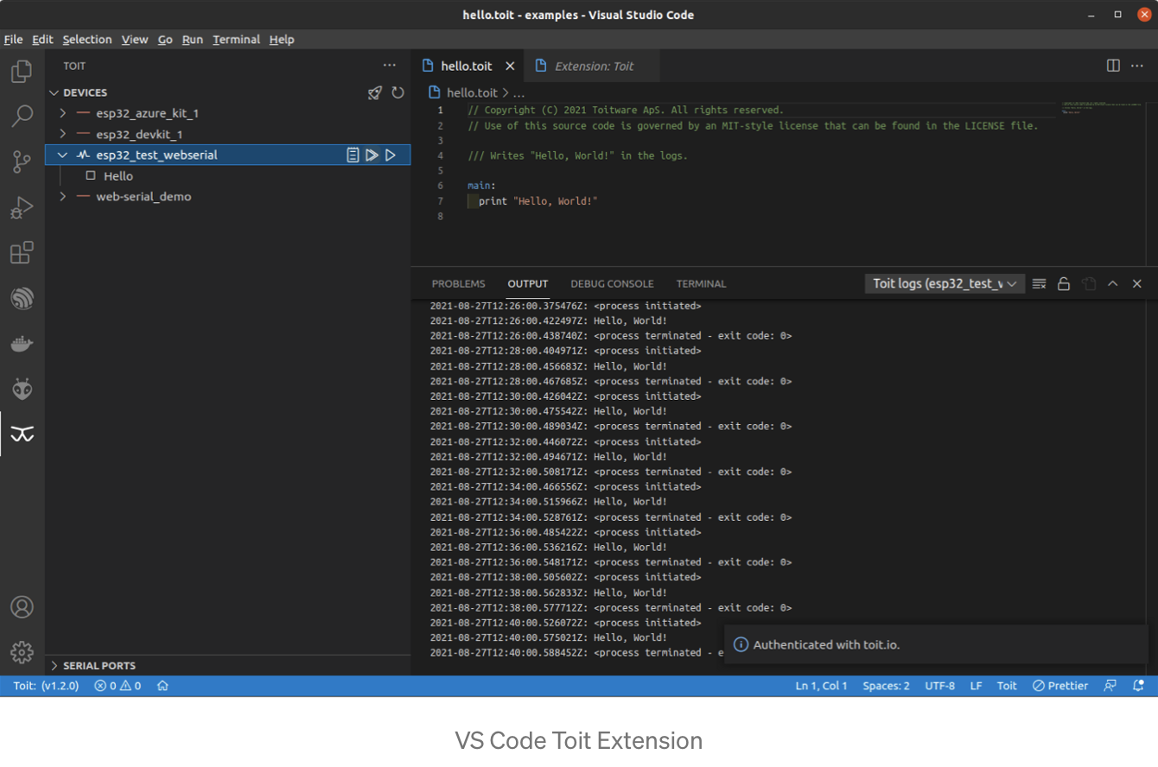Open the Go menu
The width and height of the screenshot is (1158, 767).
(165, 39)
